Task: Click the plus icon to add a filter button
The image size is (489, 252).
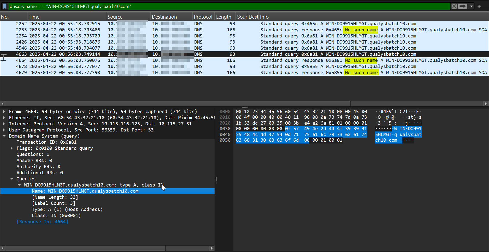Action: 480,6
